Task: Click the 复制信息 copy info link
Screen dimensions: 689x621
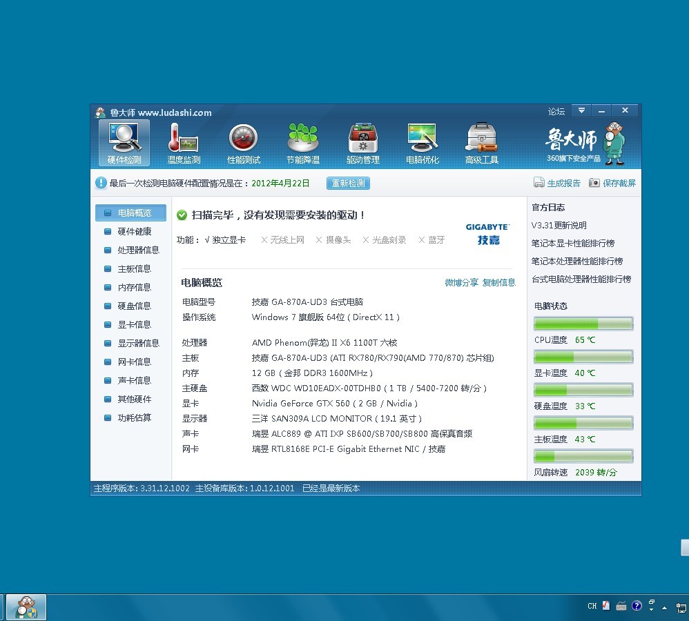Action: click(x=498, y=282)
